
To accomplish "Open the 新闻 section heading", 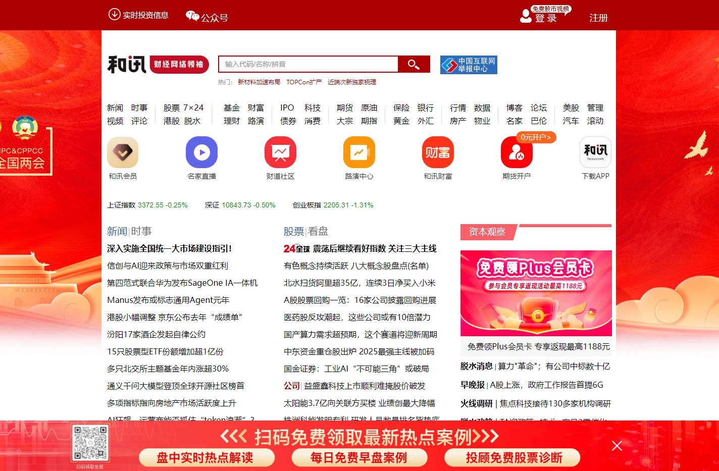I will pos(117,231).
